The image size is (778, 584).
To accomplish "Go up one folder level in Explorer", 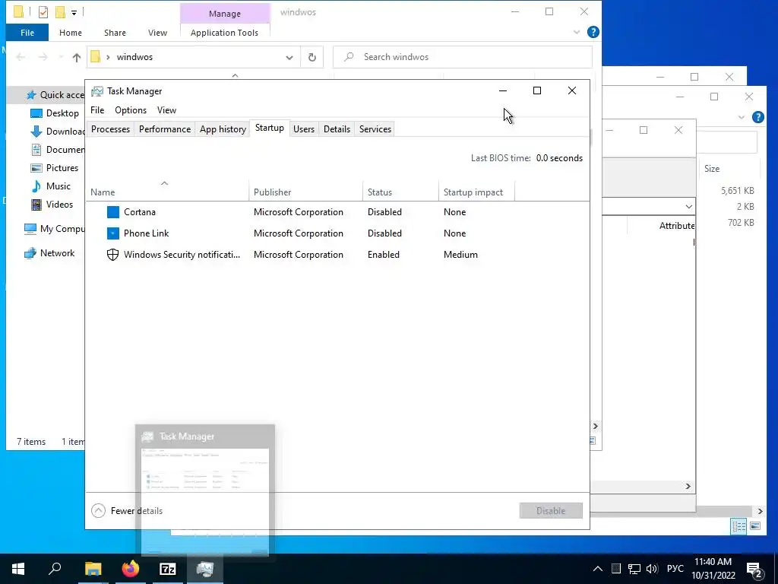I will pos(77,57).
